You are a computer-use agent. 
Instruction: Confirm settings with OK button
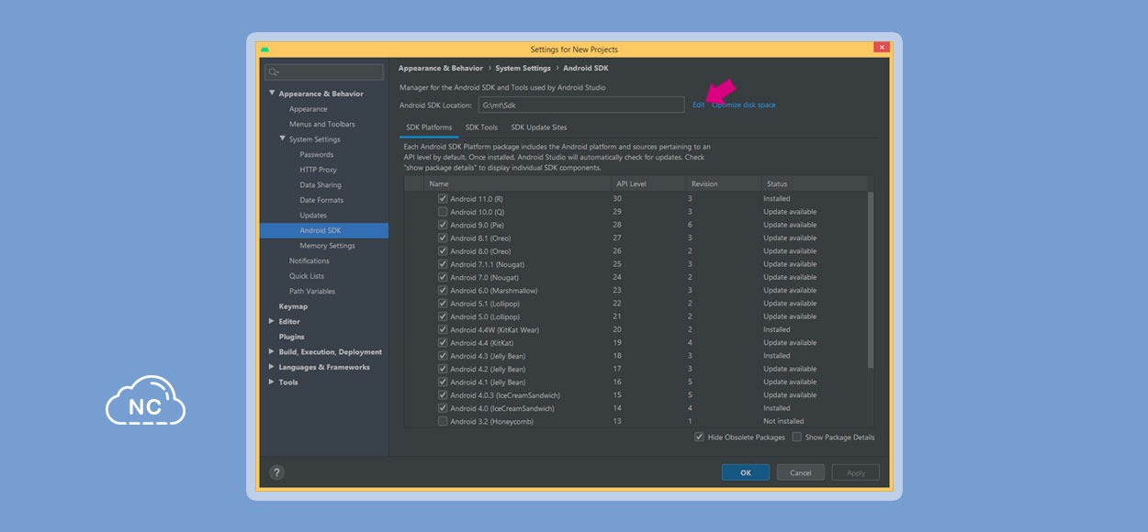pos(746,472)
